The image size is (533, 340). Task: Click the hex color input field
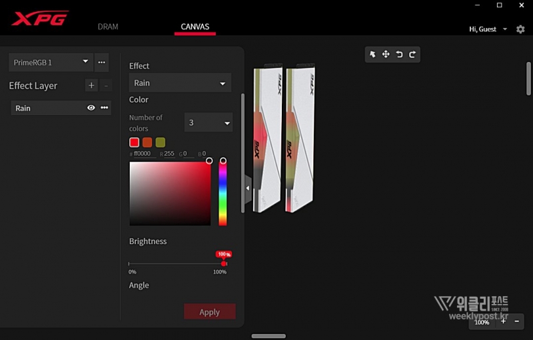click(x=144, y=154)
